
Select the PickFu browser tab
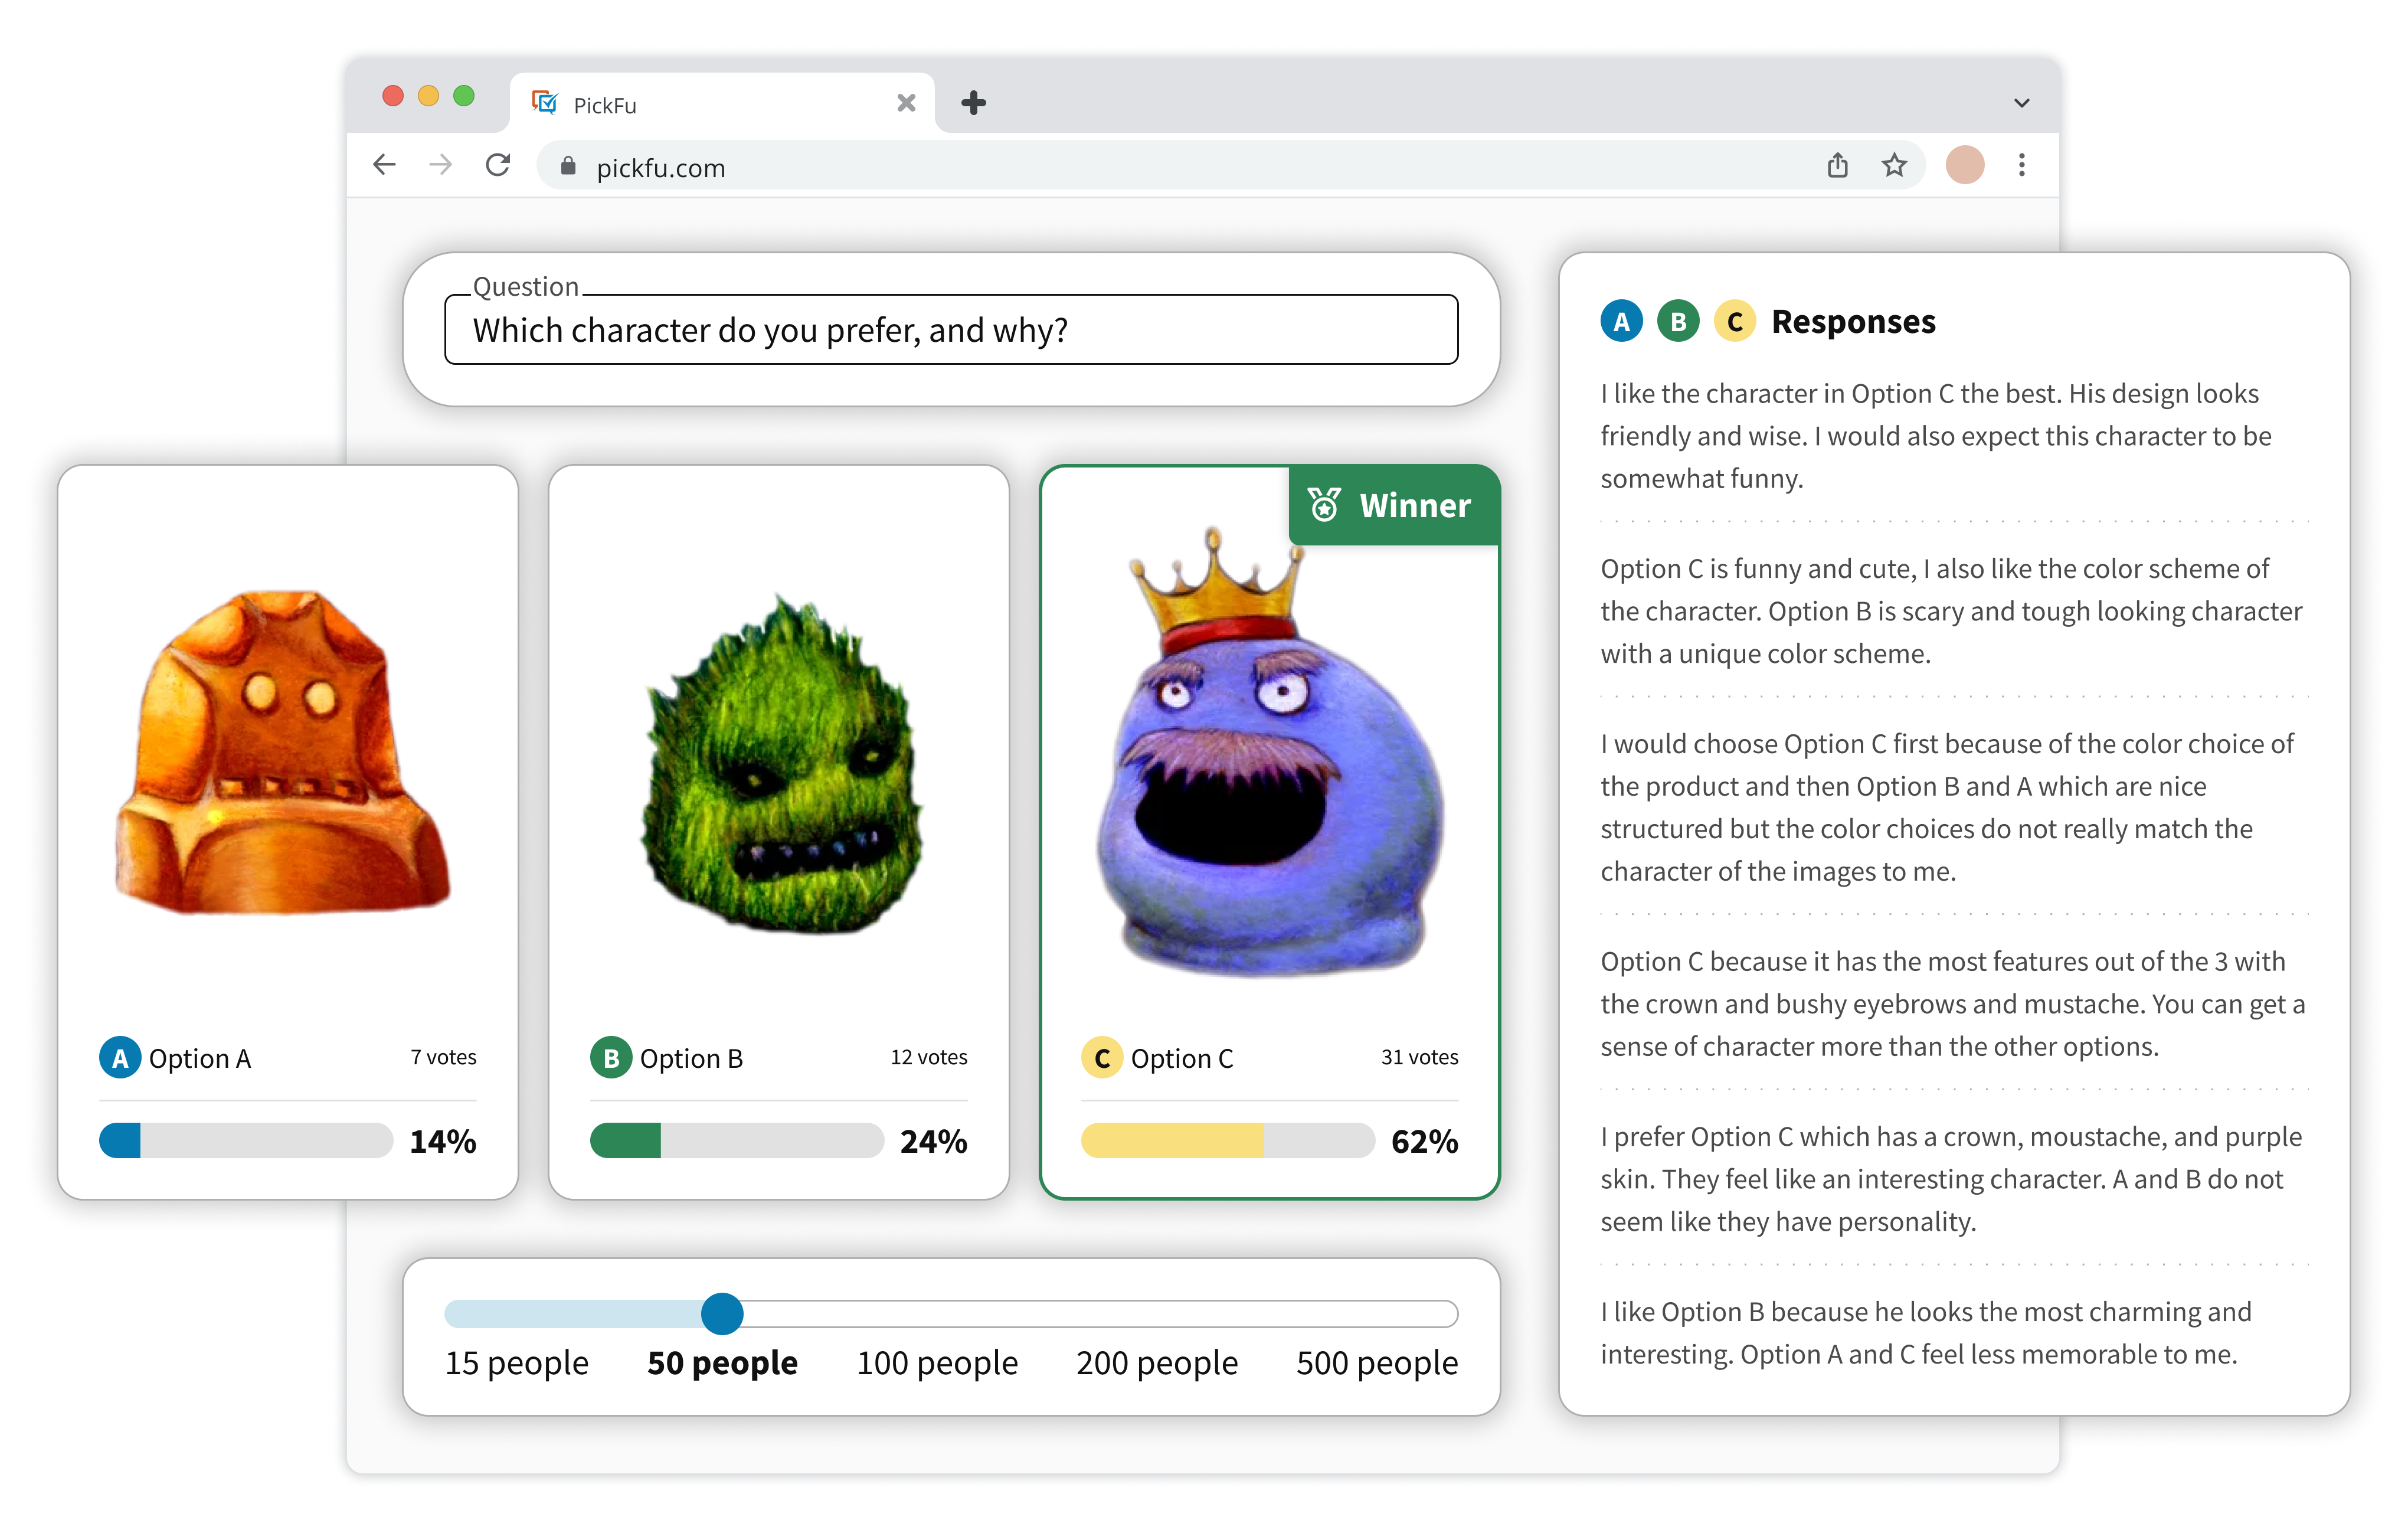click(700, 105)
